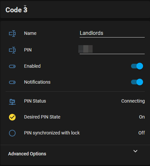This screenshot has width=150, height=166.
Task: Open the PIN Status Connecting value
Action: pos(133,101)
